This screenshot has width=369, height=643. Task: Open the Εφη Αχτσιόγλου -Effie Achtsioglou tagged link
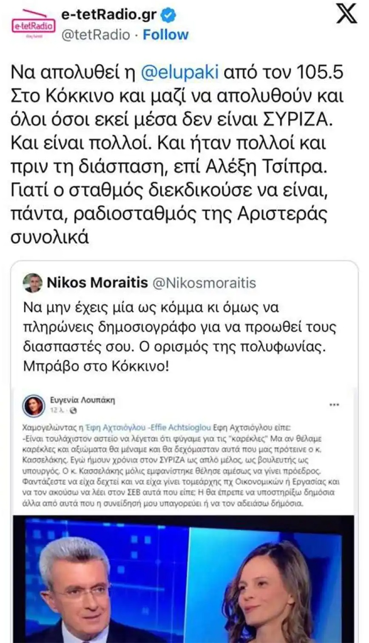148,427
